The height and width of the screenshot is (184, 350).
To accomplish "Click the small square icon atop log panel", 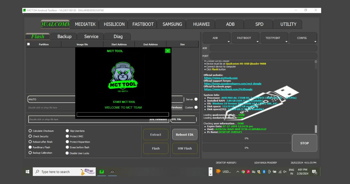I will point(316,62).
